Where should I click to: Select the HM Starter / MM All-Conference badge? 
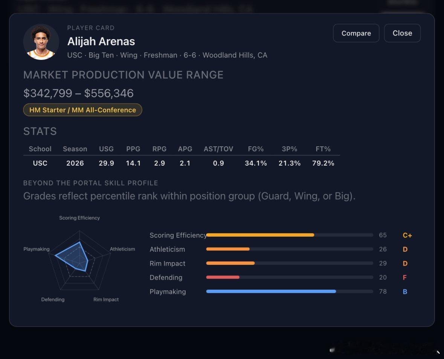tap(83, 110)
